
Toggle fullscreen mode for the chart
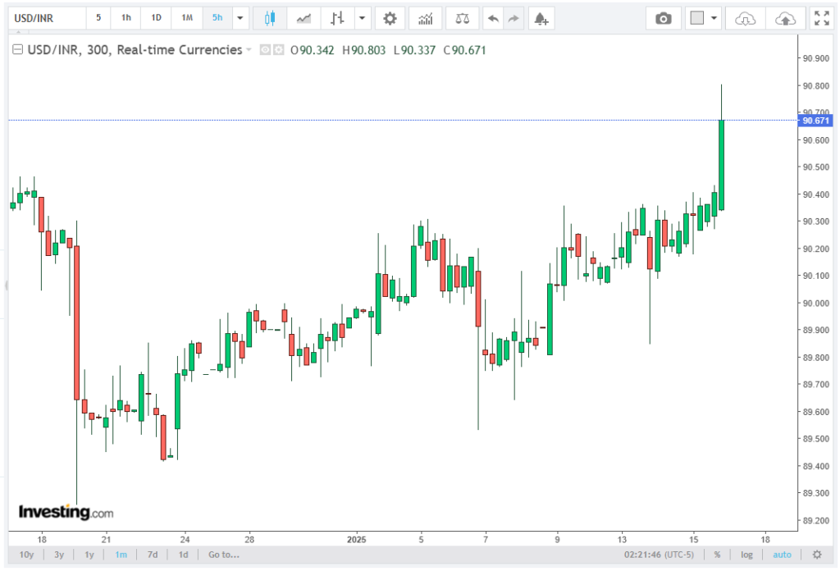pos(820,18)
